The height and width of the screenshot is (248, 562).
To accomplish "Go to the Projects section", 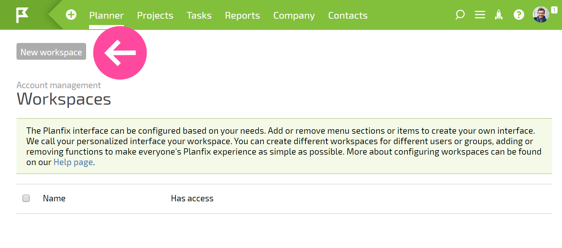I will click(x=155, y=15).
